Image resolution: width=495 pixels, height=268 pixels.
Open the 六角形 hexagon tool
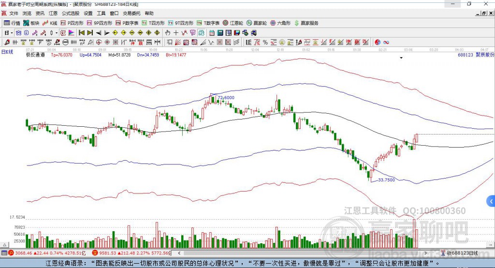tap(280, 23)
